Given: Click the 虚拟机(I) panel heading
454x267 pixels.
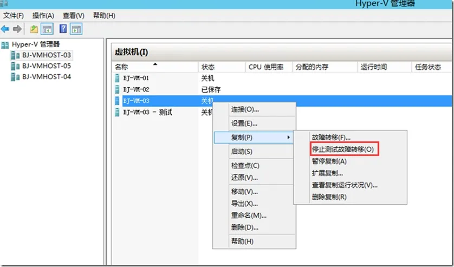Looking at the screenshot, I should click(131, 52).
